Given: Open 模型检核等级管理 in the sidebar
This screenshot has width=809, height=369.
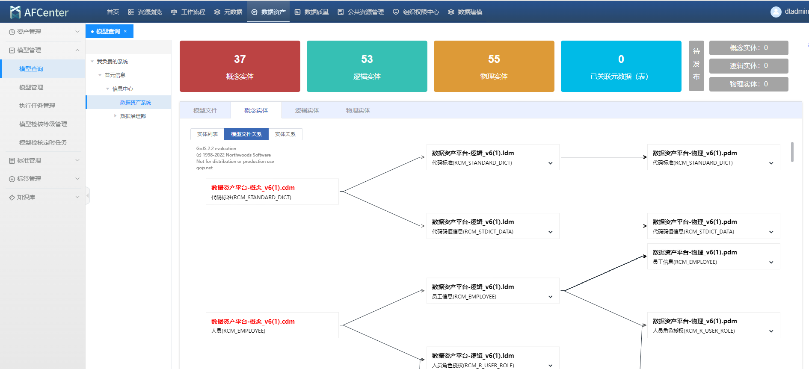Looking at the screenshot, I should 43,124.
